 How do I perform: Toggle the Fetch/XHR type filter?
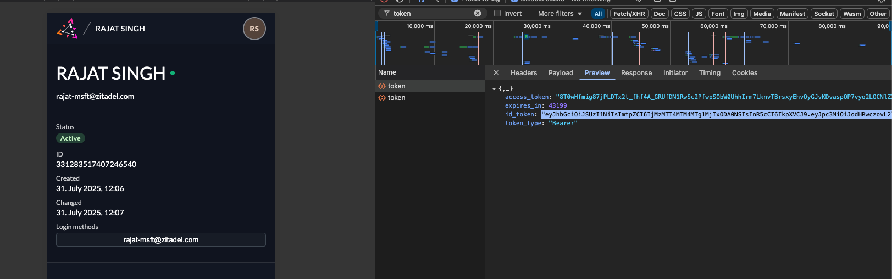(629, 14)
